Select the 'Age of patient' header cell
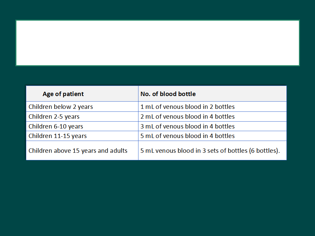The height and width of the screenshot is (236, 315). pyautogui.click(x=82, y=94)
